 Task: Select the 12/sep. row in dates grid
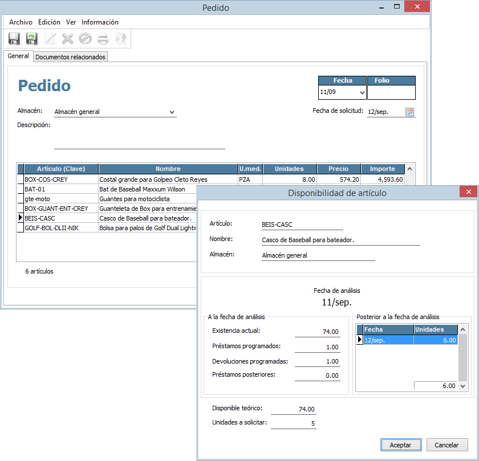pos(388,340)
